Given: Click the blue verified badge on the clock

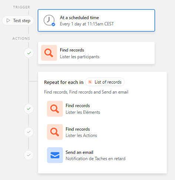Looking at the screenshot, I should [53, 25].
